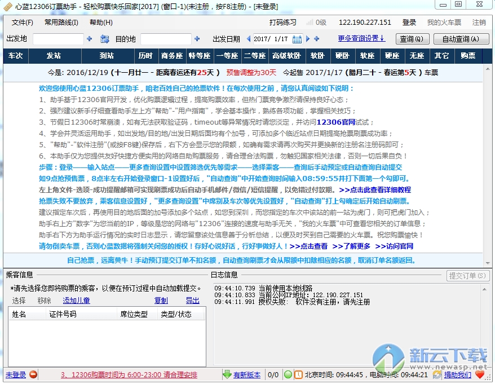Go to previous departure date arrow
Screen dimensions: 495x384
tap(249, 38)
